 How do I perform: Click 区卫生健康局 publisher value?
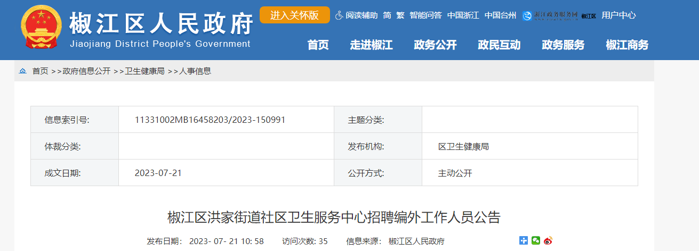(x=463, y=146)
